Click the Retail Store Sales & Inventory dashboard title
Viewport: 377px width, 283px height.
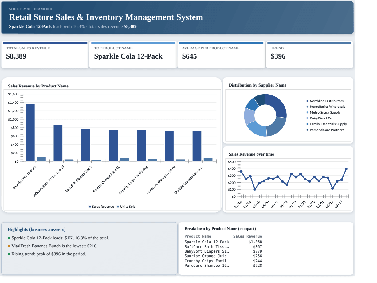[x=106, y=17]
